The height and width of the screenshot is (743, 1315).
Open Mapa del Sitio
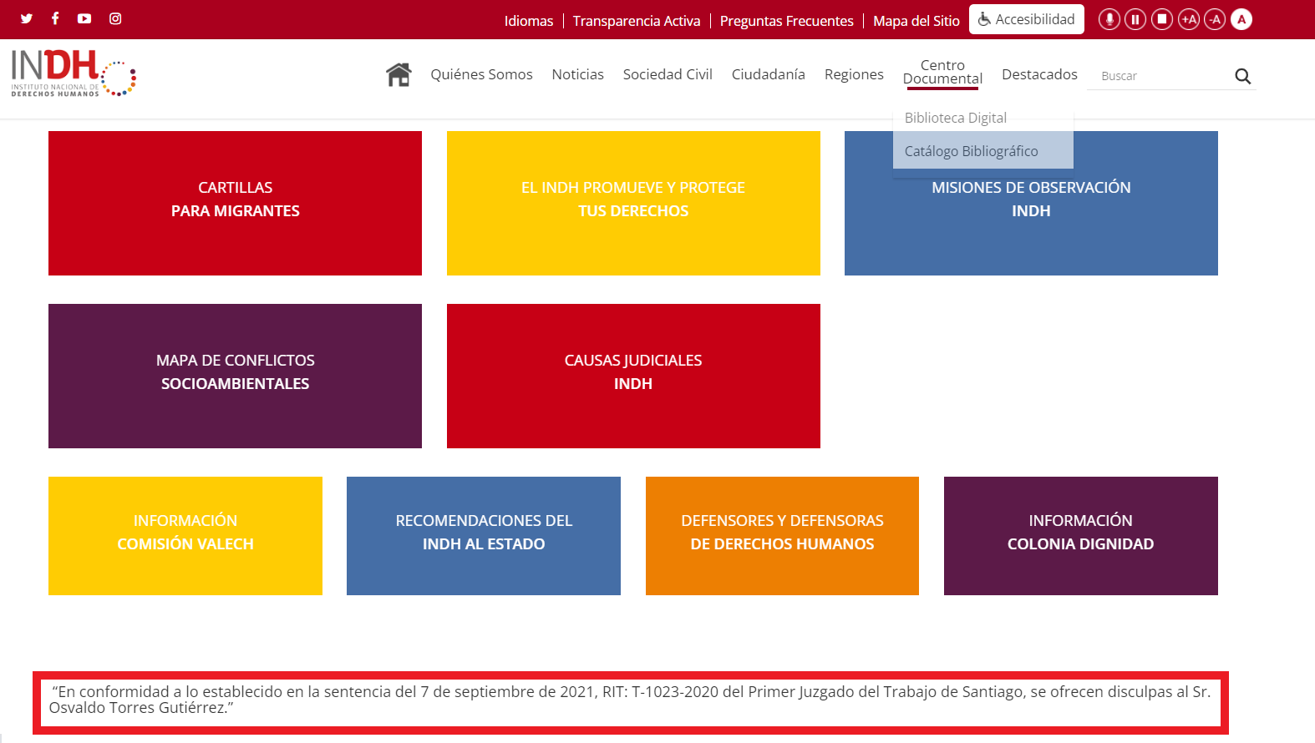916,21
